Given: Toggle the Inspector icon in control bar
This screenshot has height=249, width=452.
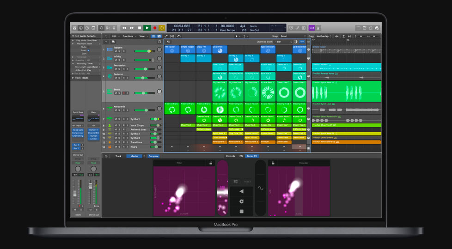Looking at the screenshot, I should [x=81, y=28].
